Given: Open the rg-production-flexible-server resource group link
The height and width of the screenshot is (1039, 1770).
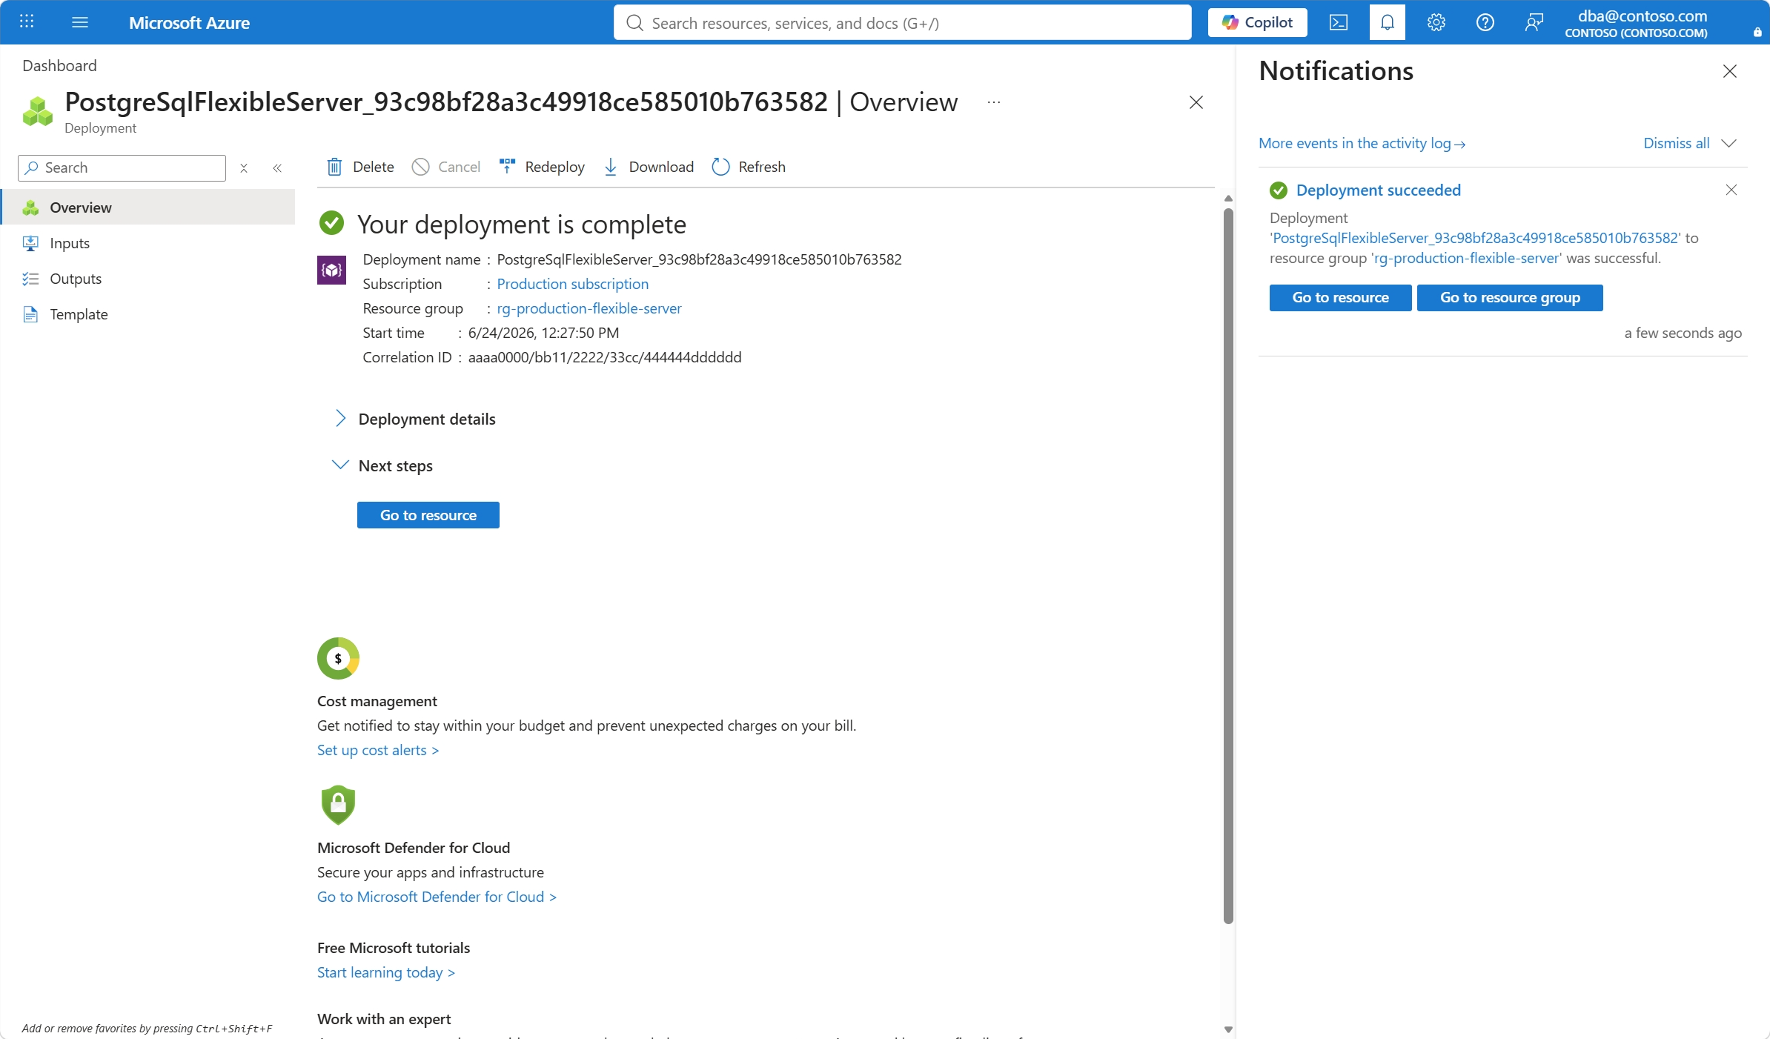Looking at the screenshot, I should click(x=589, y=308).
